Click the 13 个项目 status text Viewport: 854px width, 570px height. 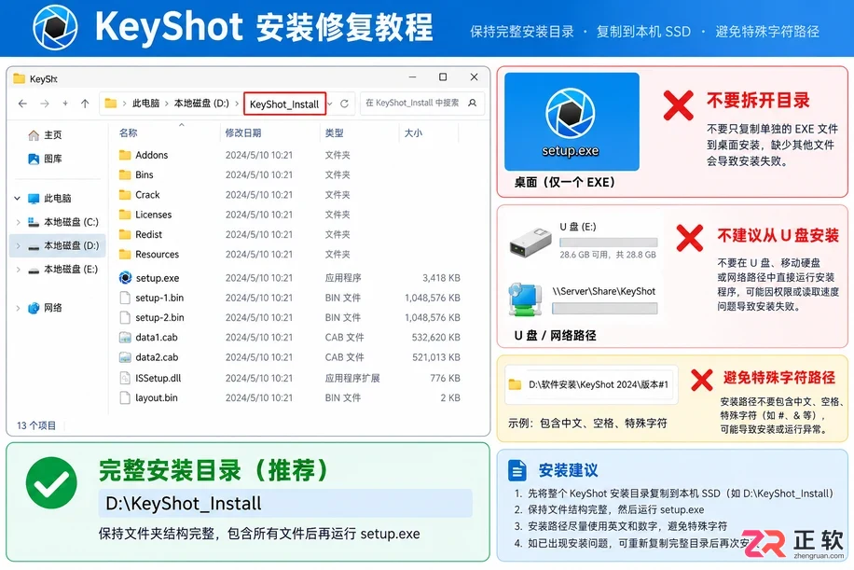[x=36, y=425]
